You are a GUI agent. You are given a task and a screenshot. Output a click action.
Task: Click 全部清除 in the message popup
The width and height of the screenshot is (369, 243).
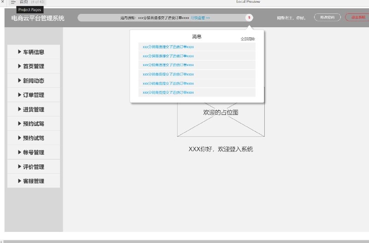pyautogui.click(x=248, y=39)
